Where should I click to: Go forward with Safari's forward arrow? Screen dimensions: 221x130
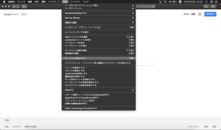pos(18,6)
